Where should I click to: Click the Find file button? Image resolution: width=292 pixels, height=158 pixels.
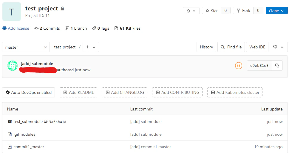pos(231,47)
